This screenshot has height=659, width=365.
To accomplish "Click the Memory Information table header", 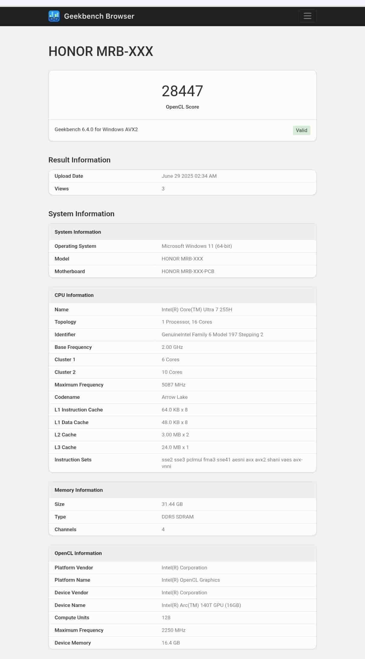I will point(79,490).
